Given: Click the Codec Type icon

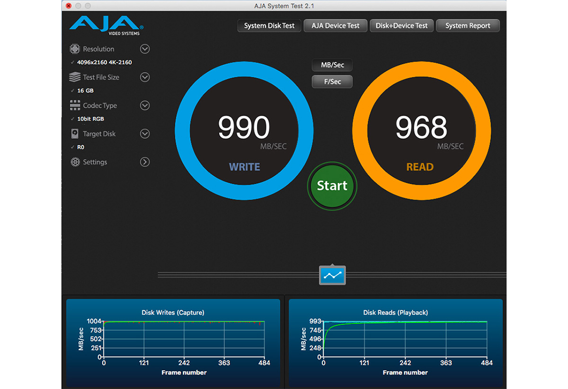Looking at the screenshot, I should 75,105.
